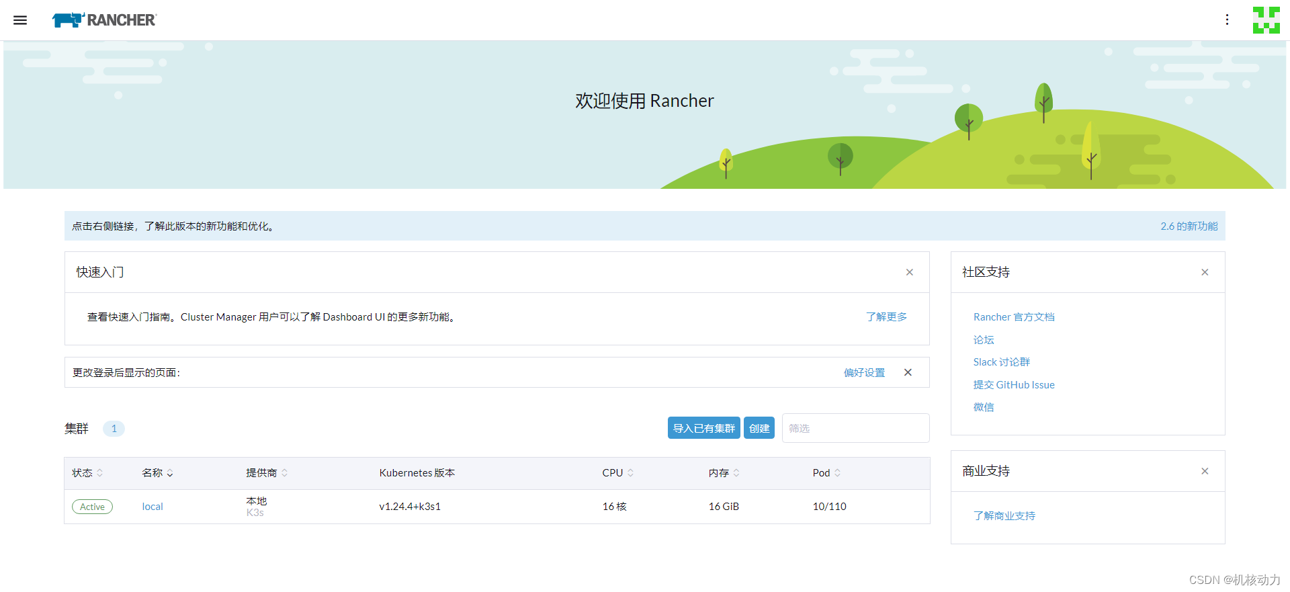Open the vertical three-dot options menu

pos(1227,20)
